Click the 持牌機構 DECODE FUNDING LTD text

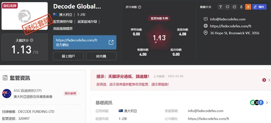pyautogui.click(x=36, y=112)
